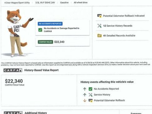Click the odometer rollback warning icon in summary
The height and width of the screenshot is (114, 152).
pos(99,16)
